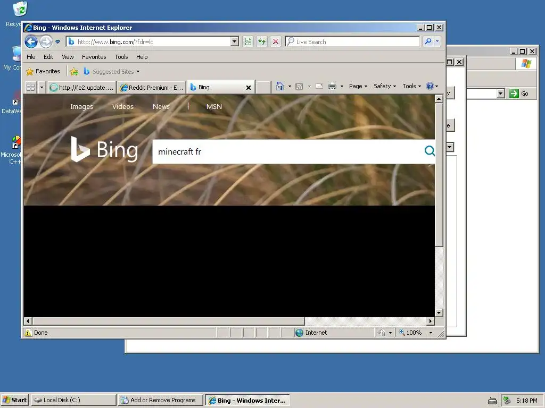Click the Live Search magnifier button

pos(428,41)
